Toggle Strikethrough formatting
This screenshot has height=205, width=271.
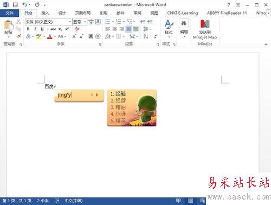(x=53, y=29)
